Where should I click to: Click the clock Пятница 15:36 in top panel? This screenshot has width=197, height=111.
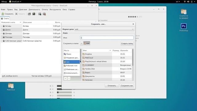[98, 2]
